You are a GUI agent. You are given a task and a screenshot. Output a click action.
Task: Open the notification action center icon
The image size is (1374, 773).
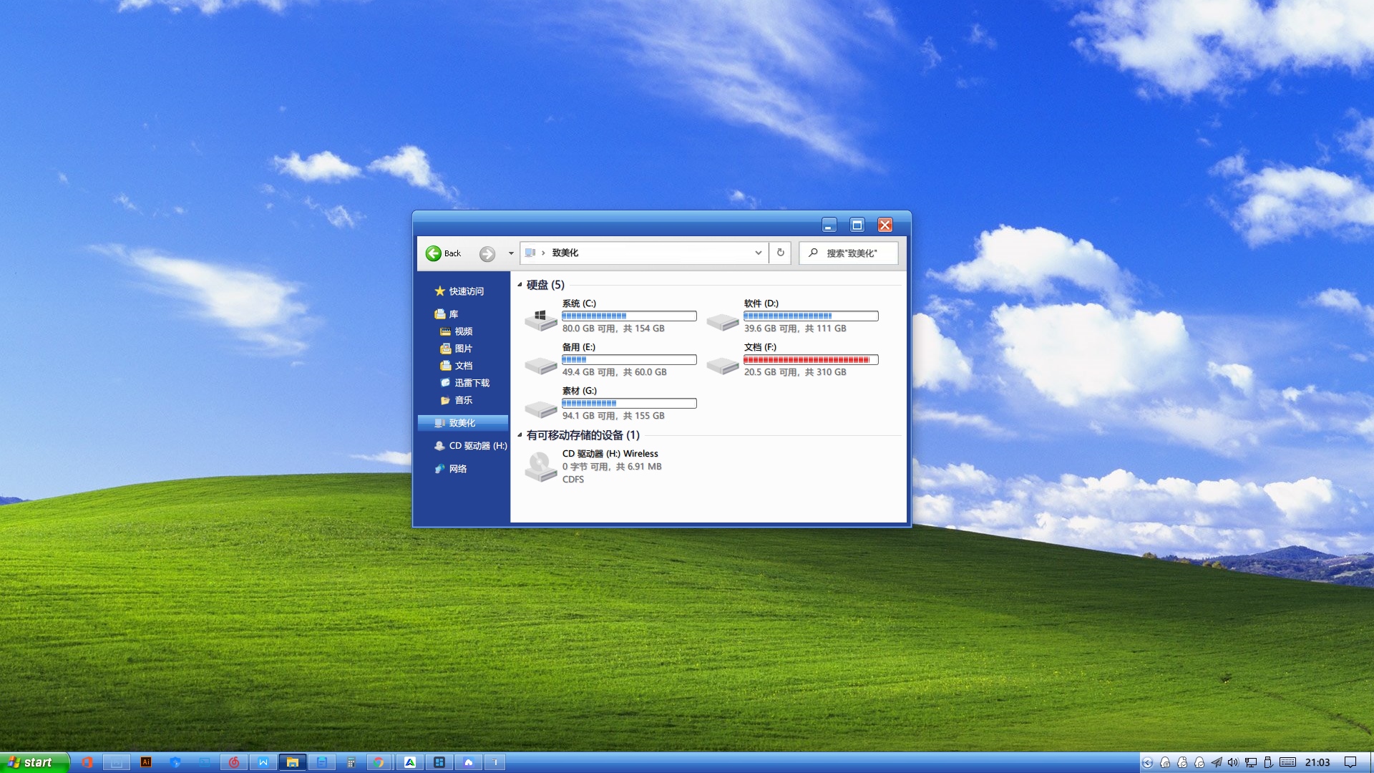tap(1350, 763)
